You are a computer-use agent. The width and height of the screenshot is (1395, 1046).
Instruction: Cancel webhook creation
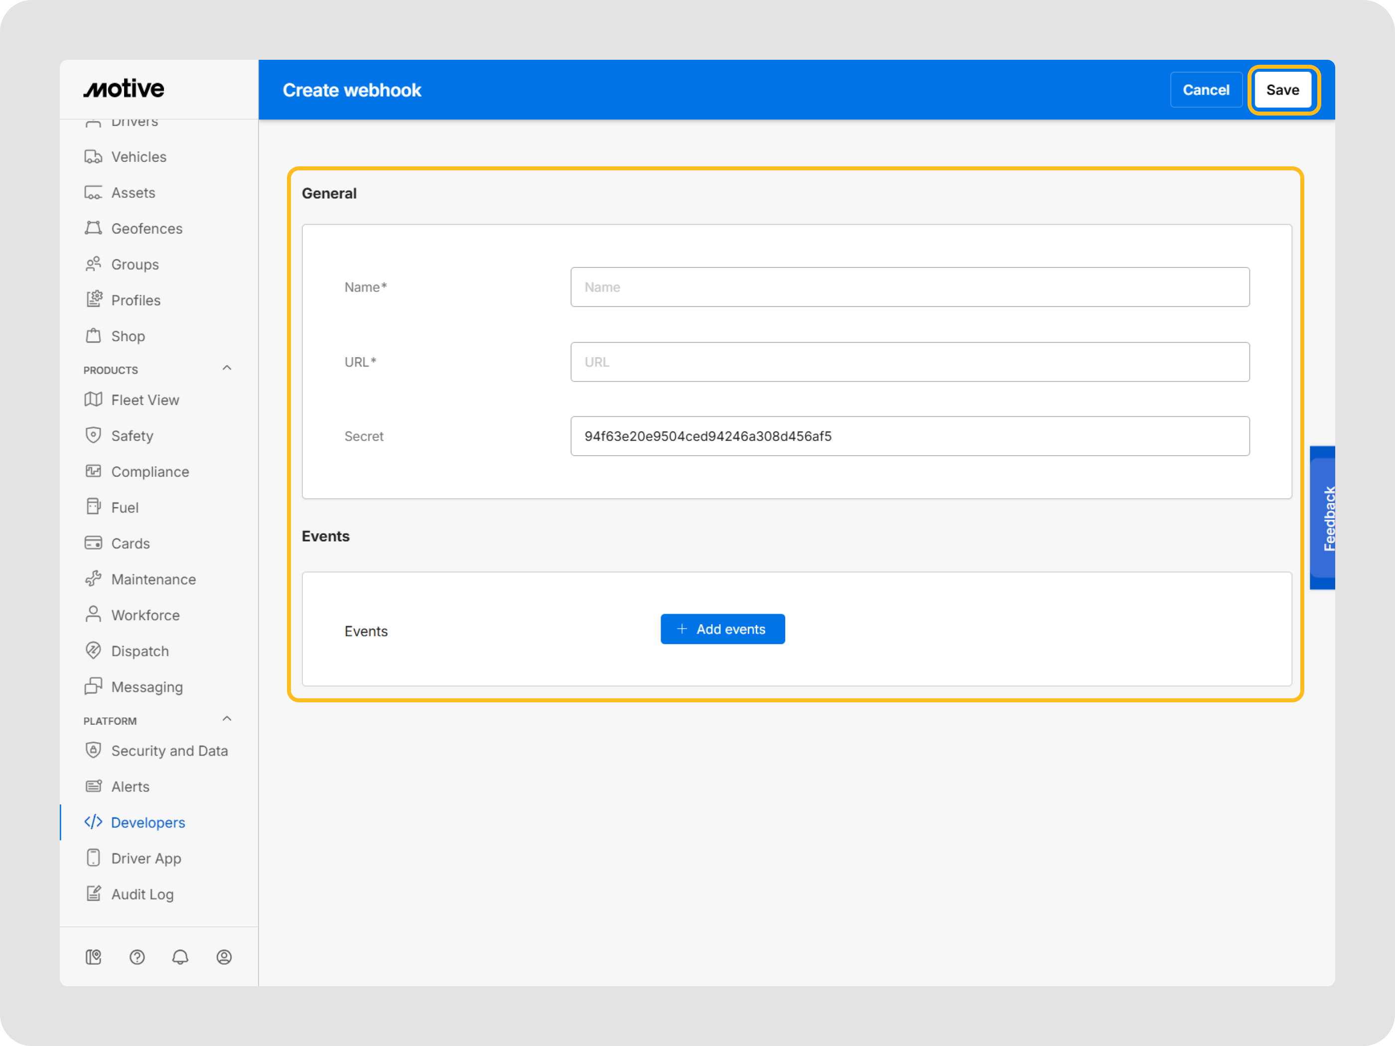pos(1206,90)
